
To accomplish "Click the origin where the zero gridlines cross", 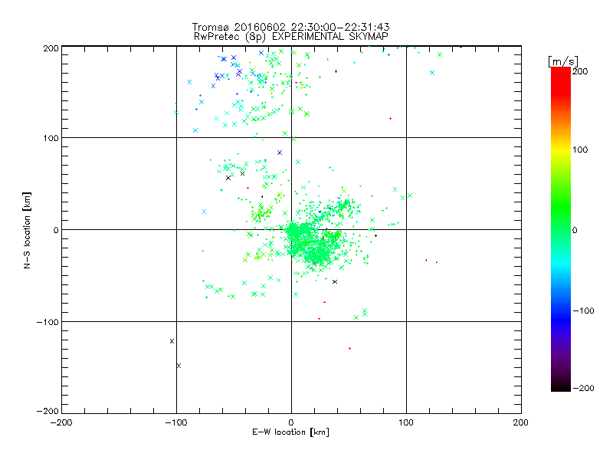I will [291, 229].
